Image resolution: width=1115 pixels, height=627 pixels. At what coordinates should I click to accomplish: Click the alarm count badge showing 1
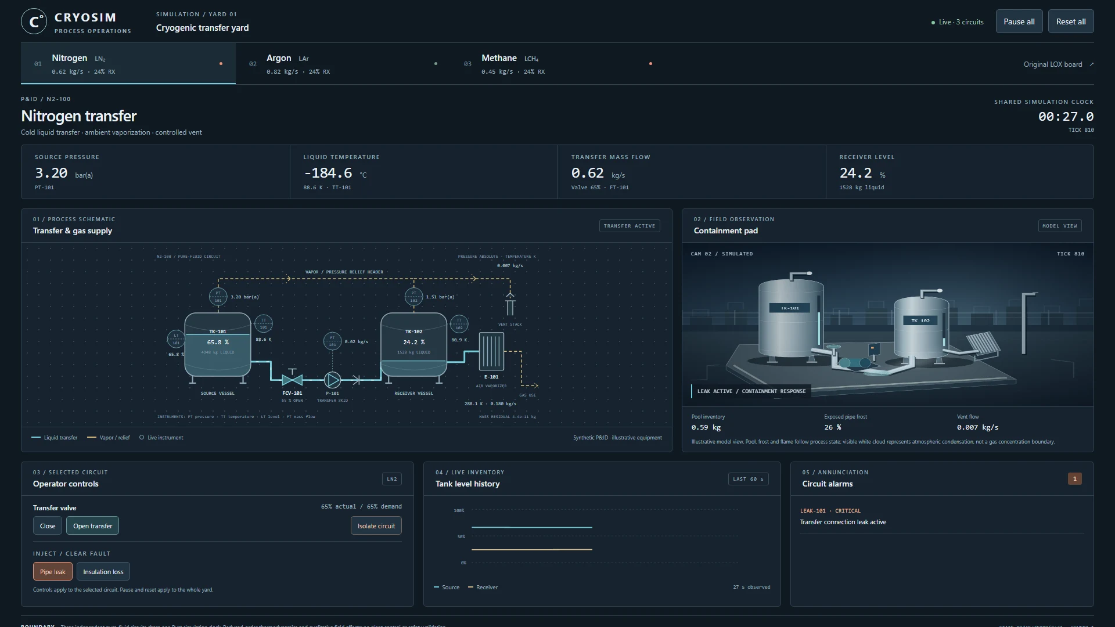(x=1075, y=479)
